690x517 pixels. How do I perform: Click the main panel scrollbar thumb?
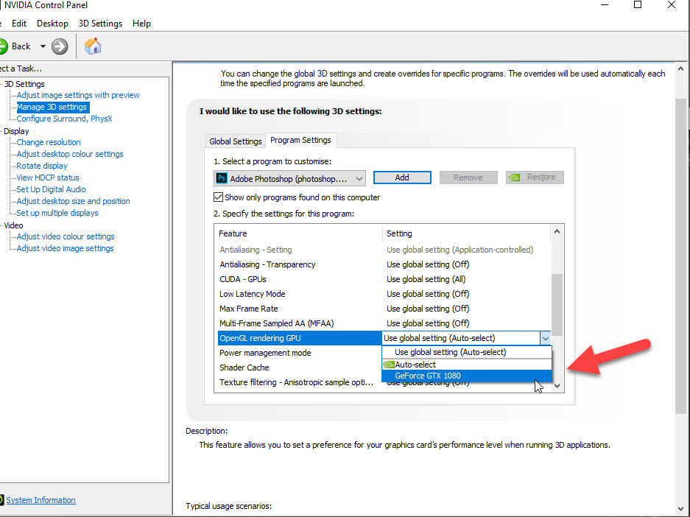(x=680, y=256)
